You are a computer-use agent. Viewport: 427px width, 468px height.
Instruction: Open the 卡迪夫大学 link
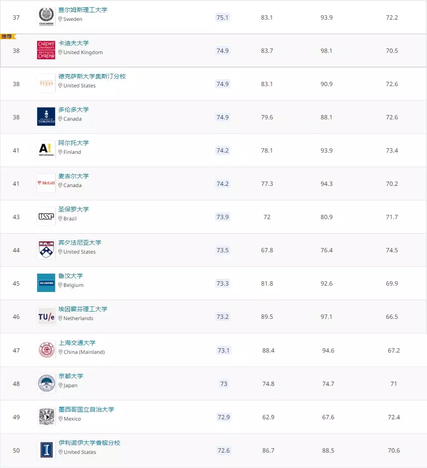tap(74, 43)
